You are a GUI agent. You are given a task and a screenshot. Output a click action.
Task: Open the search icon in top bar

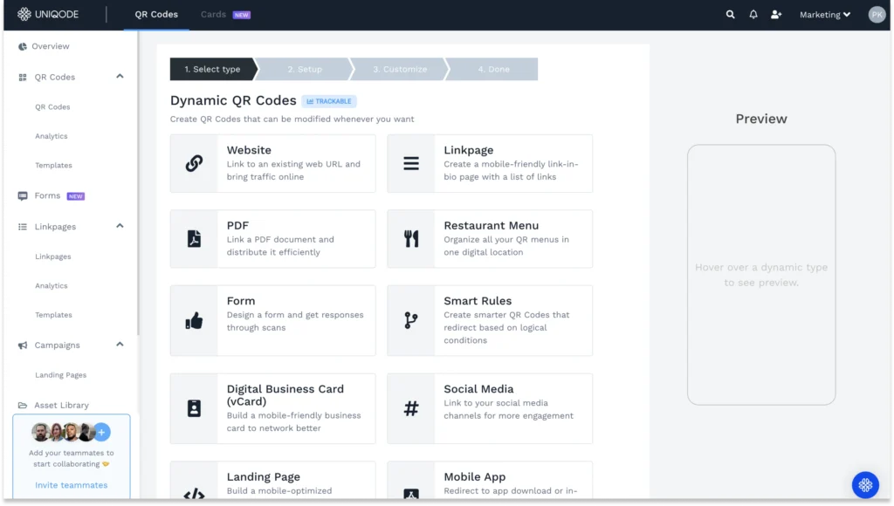coord(731,14)
